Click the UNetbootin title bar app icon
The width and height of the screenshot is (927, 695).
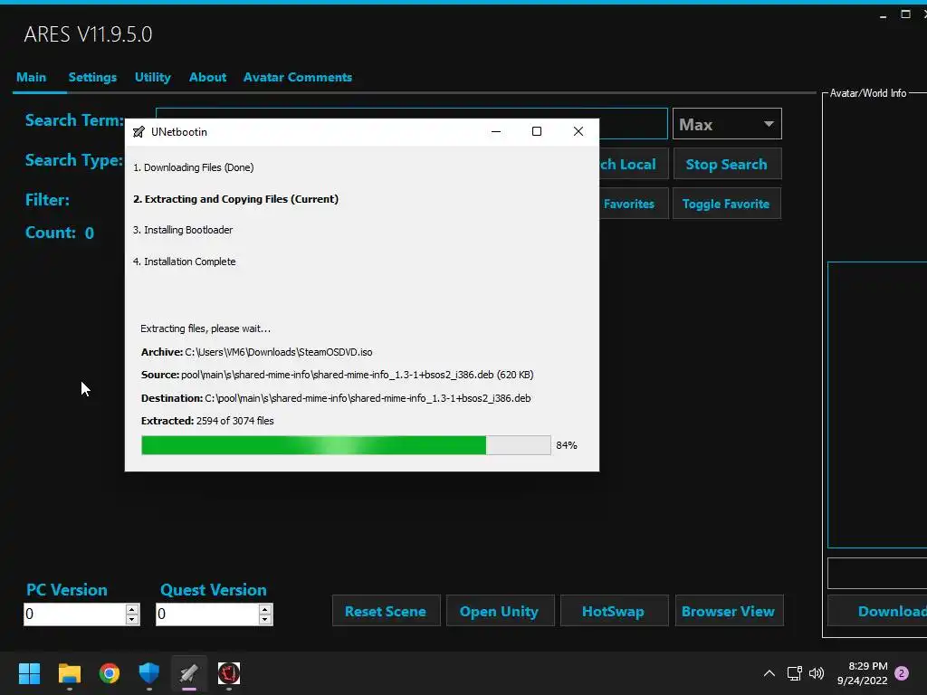139,132
